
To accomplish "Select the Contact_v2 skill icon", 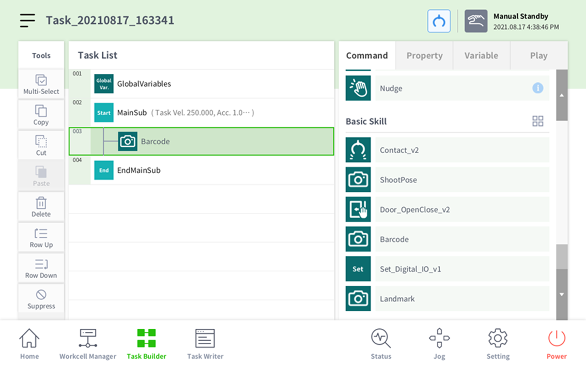I will point(358,150).
